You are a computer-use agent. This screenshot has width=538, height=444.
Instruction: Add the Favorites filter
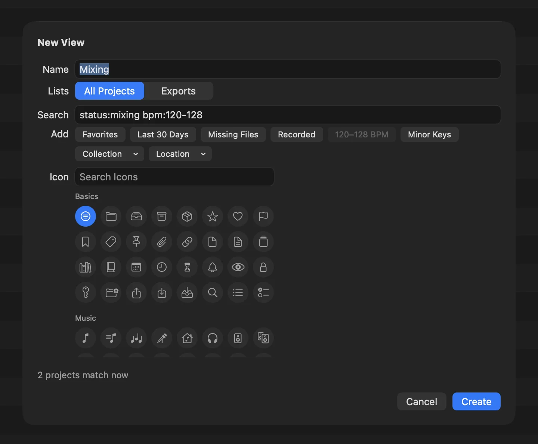100,134
